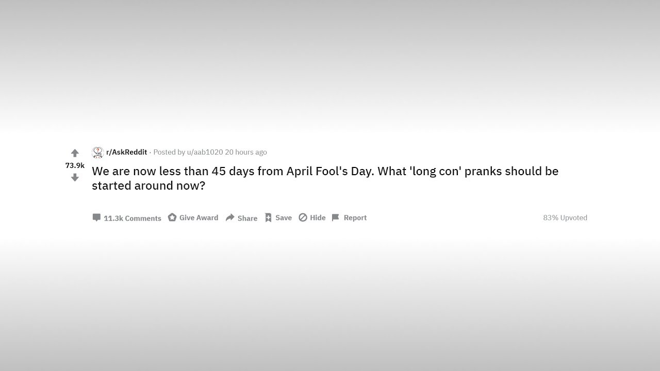Click the "20 hours ago" timestamp

coord(246,152)
